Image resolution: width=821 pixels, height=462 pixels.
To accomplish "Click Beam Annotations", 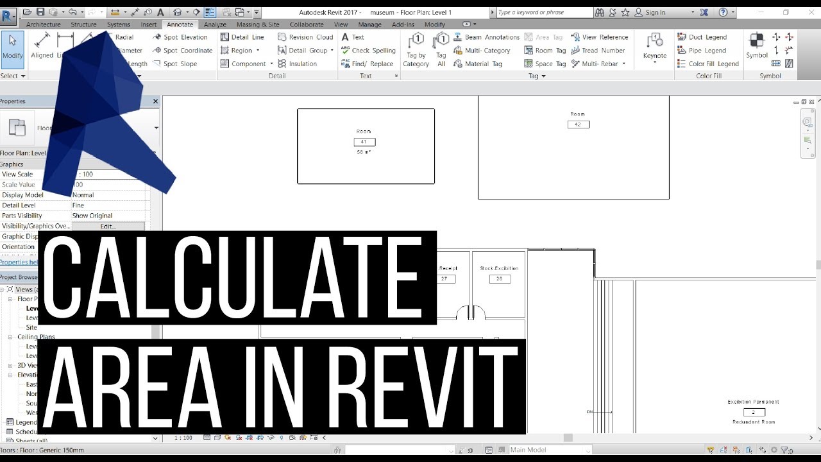I will (486, 37).
